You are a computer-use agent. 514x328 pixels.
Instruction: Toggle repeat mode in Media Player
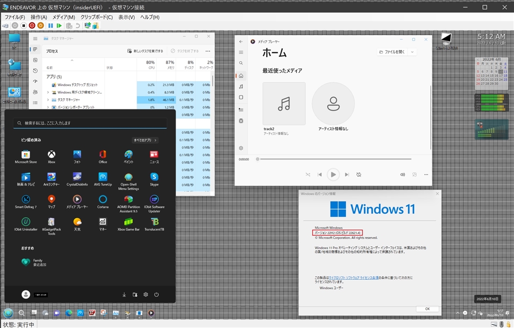pos(359,175)
